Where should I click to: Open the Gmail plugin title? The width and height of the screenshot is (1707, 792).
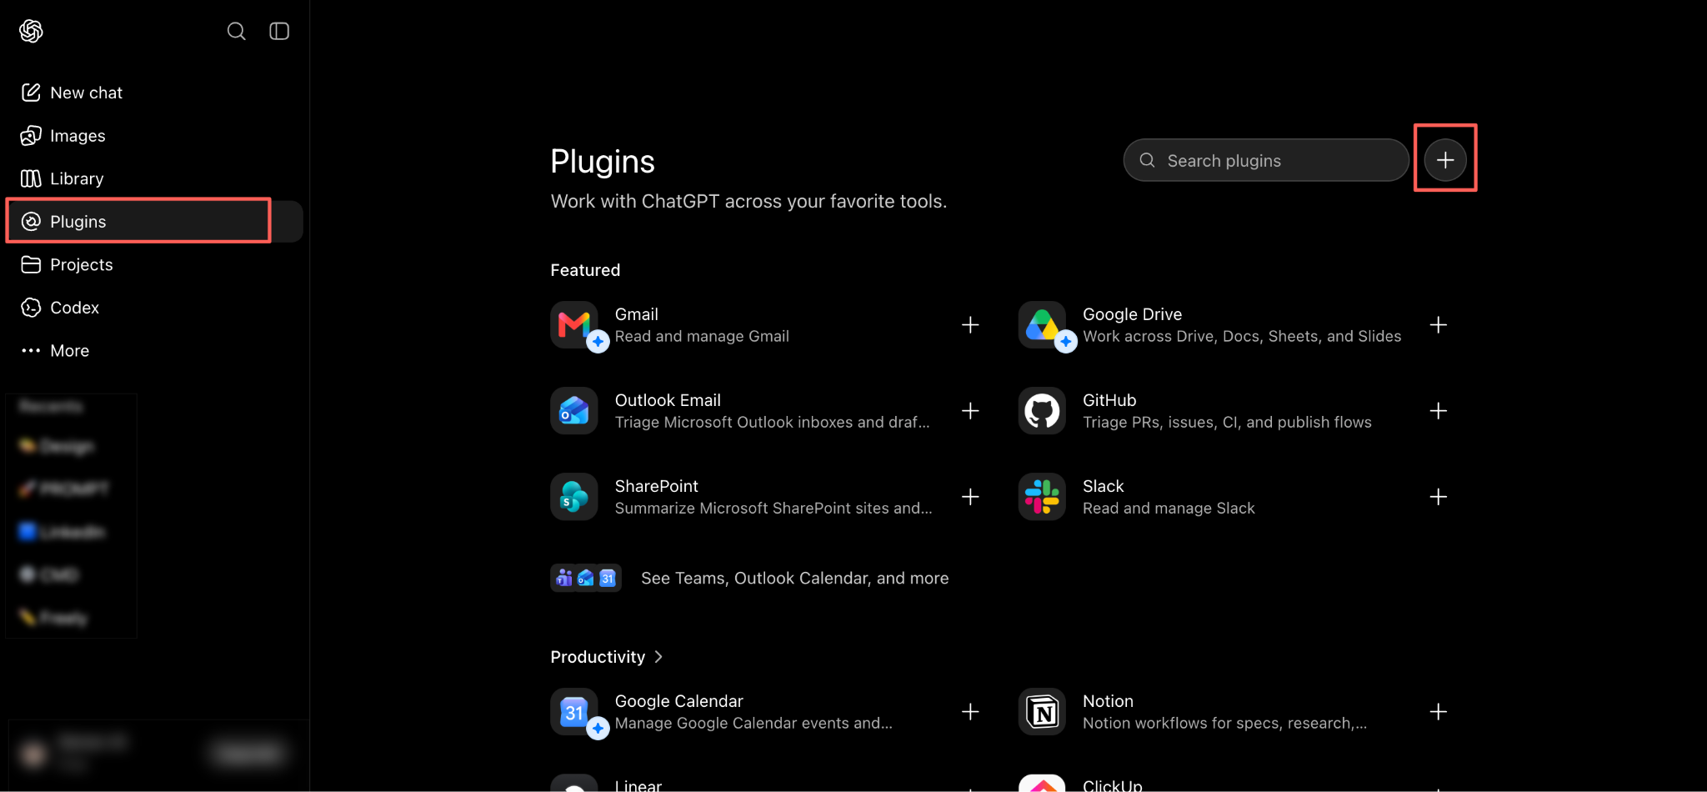(x=636, y=314)
